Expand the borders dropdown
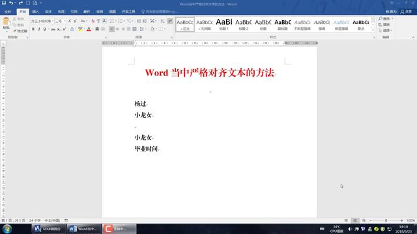This screenshot has width=417, height=234. (165, 29)
